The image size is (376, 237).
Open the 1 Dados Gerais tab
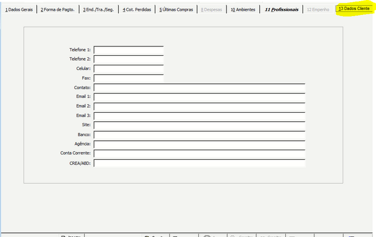coord(19,10)
